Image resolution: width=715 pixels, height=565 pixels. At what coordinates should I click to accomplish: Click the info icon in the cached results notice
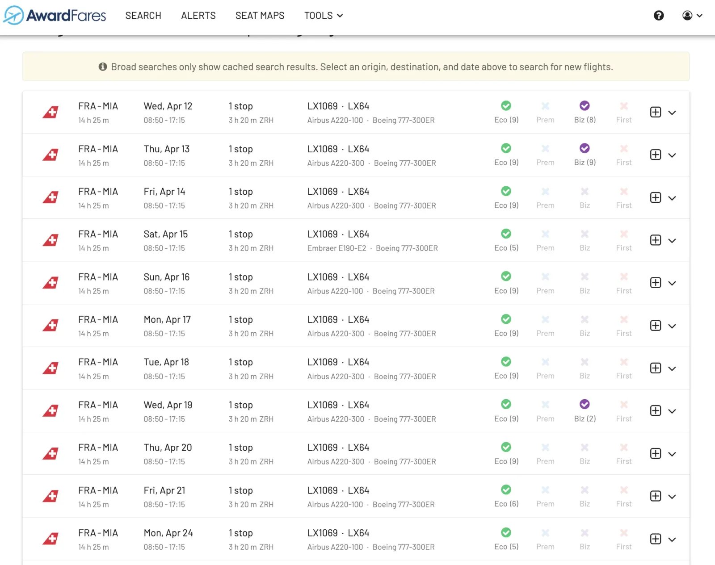click(x=103, y=67)
